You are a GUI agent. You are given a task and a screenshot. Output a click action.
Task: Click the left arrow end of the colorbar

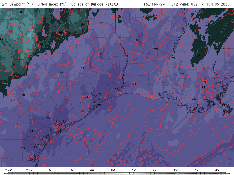click(6, 174)
